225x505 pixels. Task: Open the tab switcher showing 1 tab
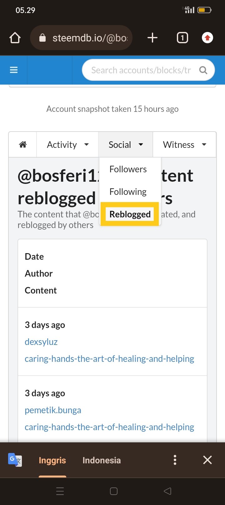tap(182, 38)
